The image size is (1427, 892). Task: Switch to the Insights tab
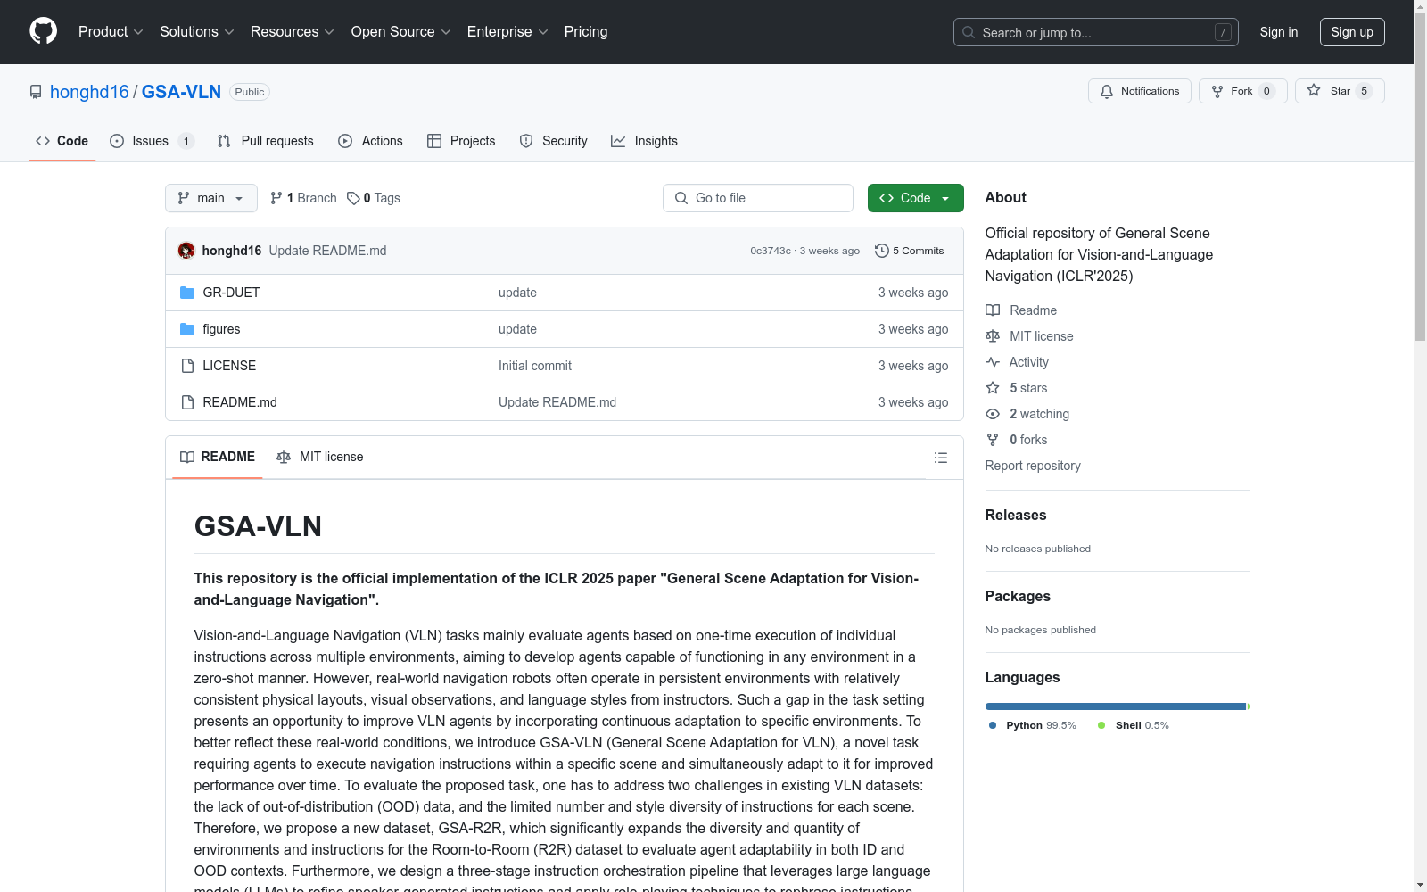click(644, 141)
